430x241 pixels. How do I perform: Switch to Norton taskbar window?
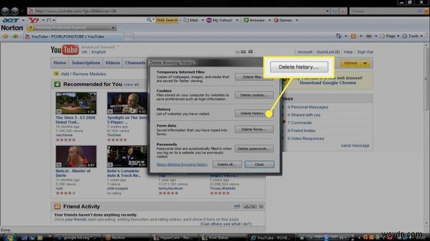(x=125, y=238)
